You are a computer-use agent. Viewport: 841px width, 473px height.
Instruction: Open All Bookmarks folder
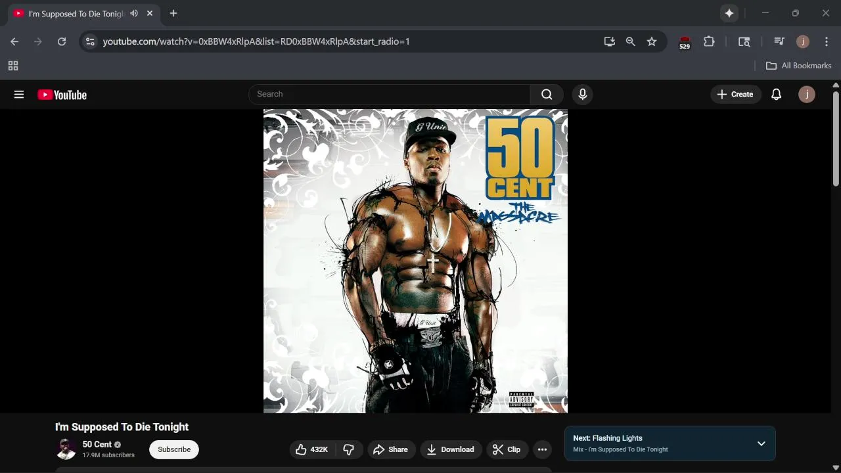[799, 66]
